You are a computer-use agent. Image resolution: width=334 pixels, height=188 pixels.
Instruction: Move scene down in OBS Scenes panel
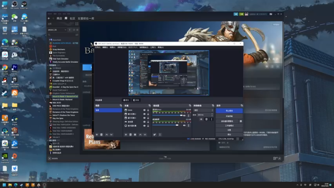(x=111, y=135)
